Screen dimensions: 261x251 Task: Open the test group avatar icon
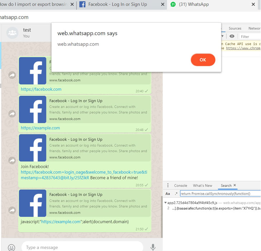[x=12, y=33]
